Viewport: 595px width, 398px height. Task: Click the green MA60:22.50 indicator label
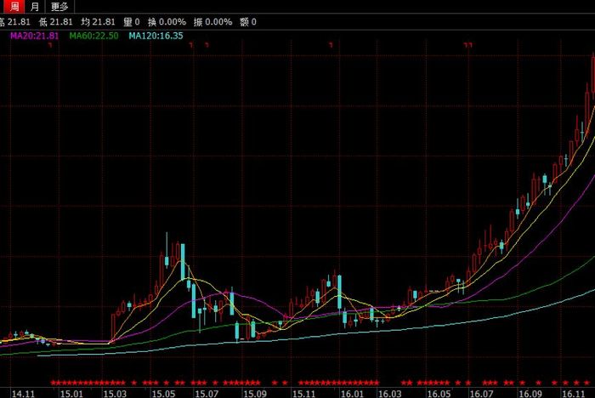click(93, 36)
